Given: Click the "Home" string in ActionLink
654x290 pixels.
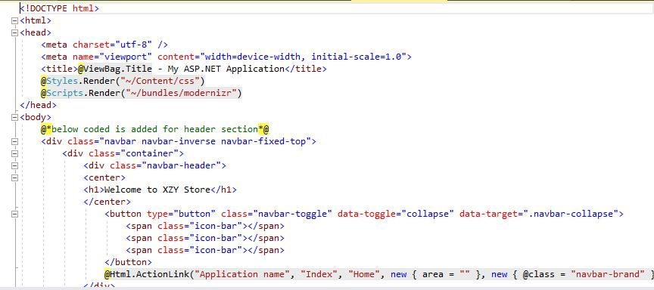Looking at the screenshot, I should click(x=364, y=275).
